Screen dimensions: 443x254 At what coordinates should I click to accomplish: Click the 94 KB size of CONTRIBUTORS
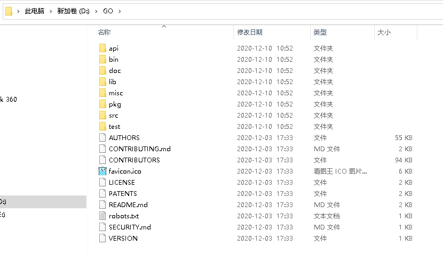click(x=404, y=160)
